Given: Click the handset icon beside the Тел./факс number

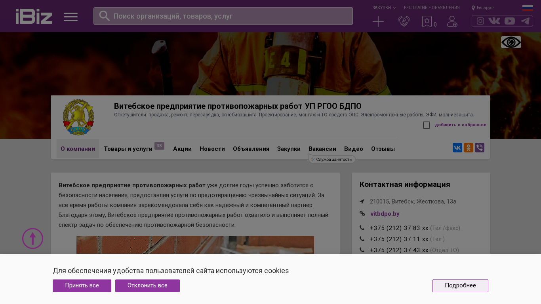Looking at the screenshot, I should (362, 228).
